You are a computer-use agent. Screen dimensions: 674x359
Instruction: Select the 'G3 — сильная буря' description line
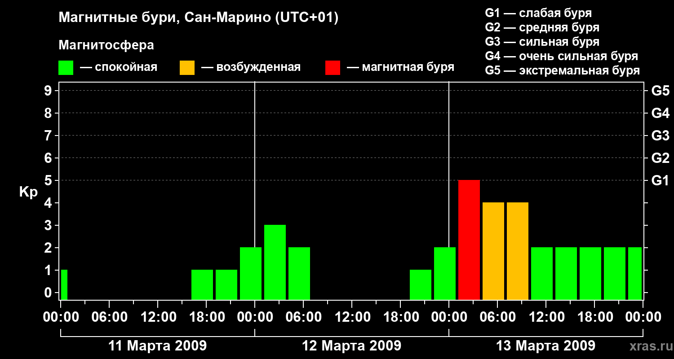click(542, 42)
